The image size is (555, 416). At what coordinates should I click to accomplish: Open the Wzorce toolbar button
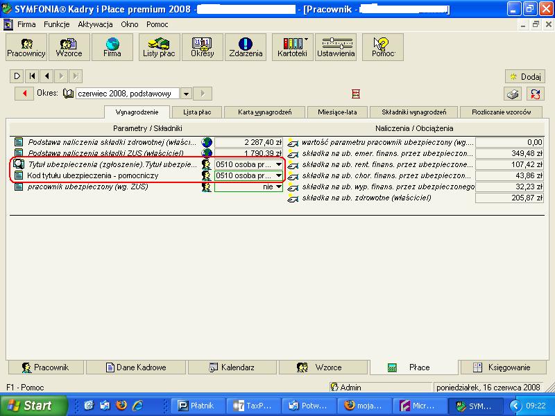coord(69,47)
